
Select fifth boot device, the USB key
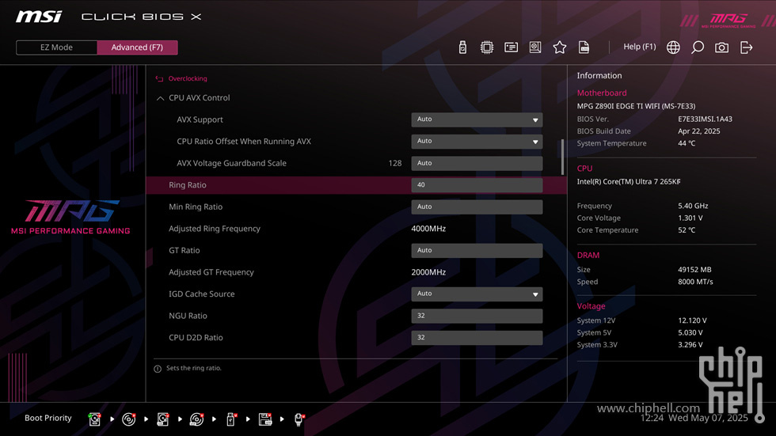point(230,419)
